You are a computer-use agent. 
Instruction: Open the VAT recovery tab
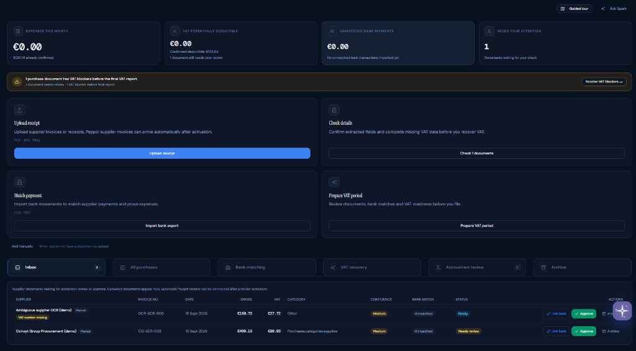coord(372,267)
